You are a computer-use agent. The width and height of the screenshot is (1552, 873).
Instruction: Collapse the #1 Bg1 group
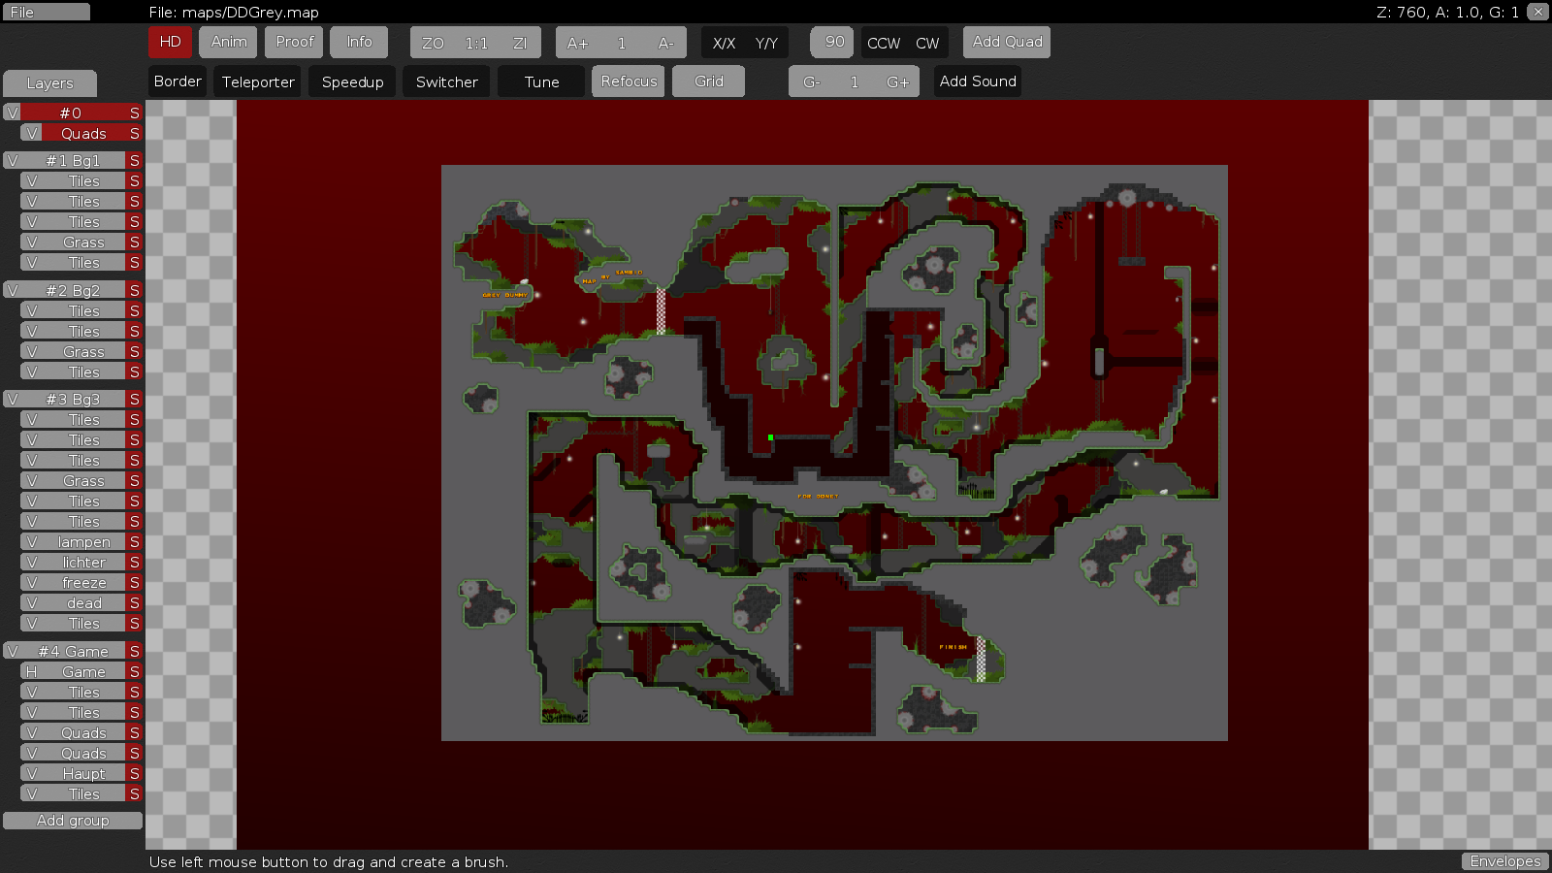(13, 161)
